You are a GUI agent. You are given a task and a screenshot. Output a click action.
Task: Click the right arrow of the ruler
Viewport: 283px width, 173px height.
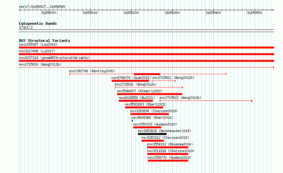pos(273,10)
